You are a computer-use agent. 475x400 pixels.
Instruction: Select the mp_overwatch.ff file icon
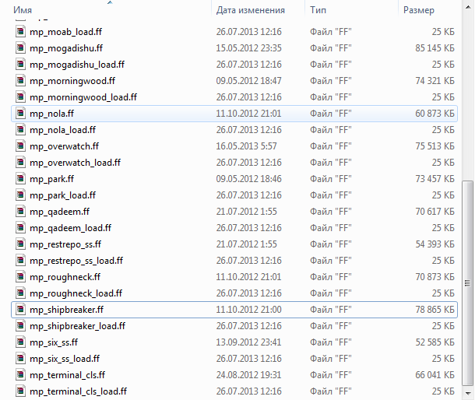point(20,146)
